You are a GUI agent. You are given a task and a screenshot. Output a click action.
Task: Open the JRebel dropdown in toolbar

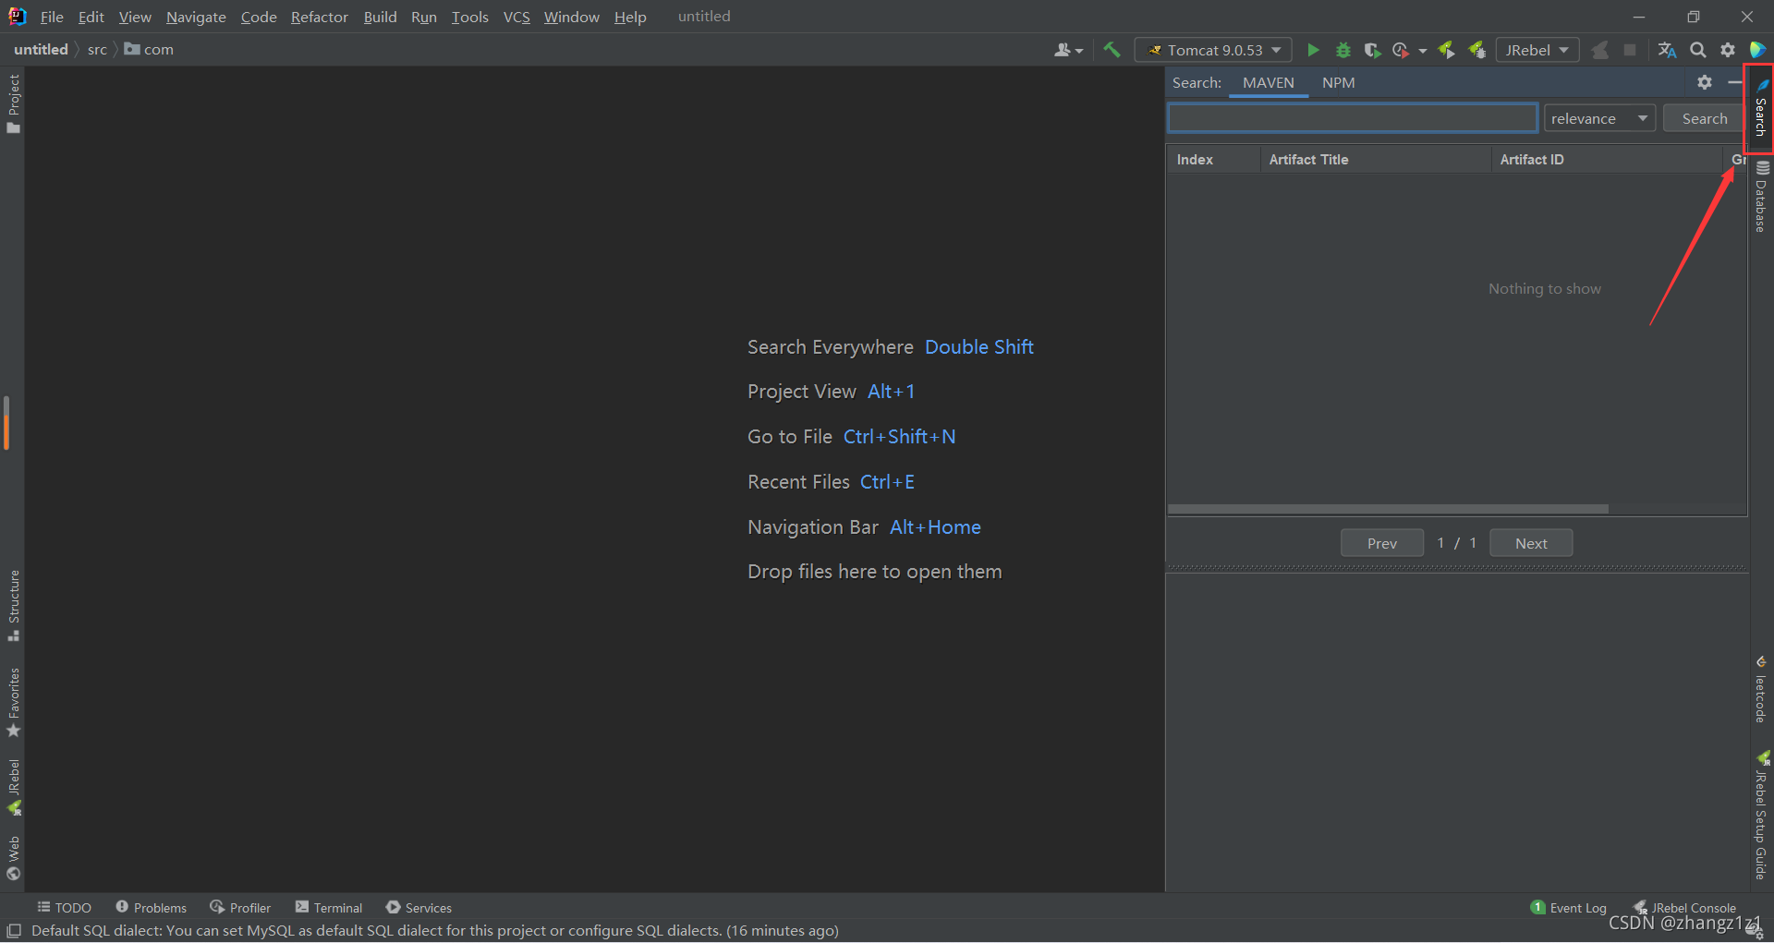coord(1537,50)
